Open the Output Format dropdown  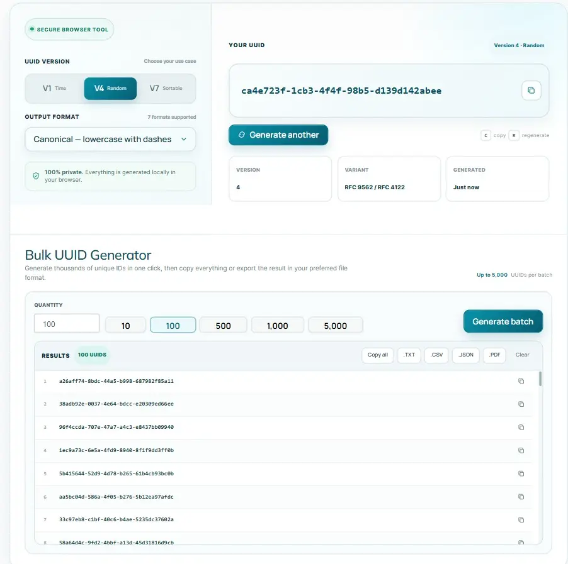110,140
